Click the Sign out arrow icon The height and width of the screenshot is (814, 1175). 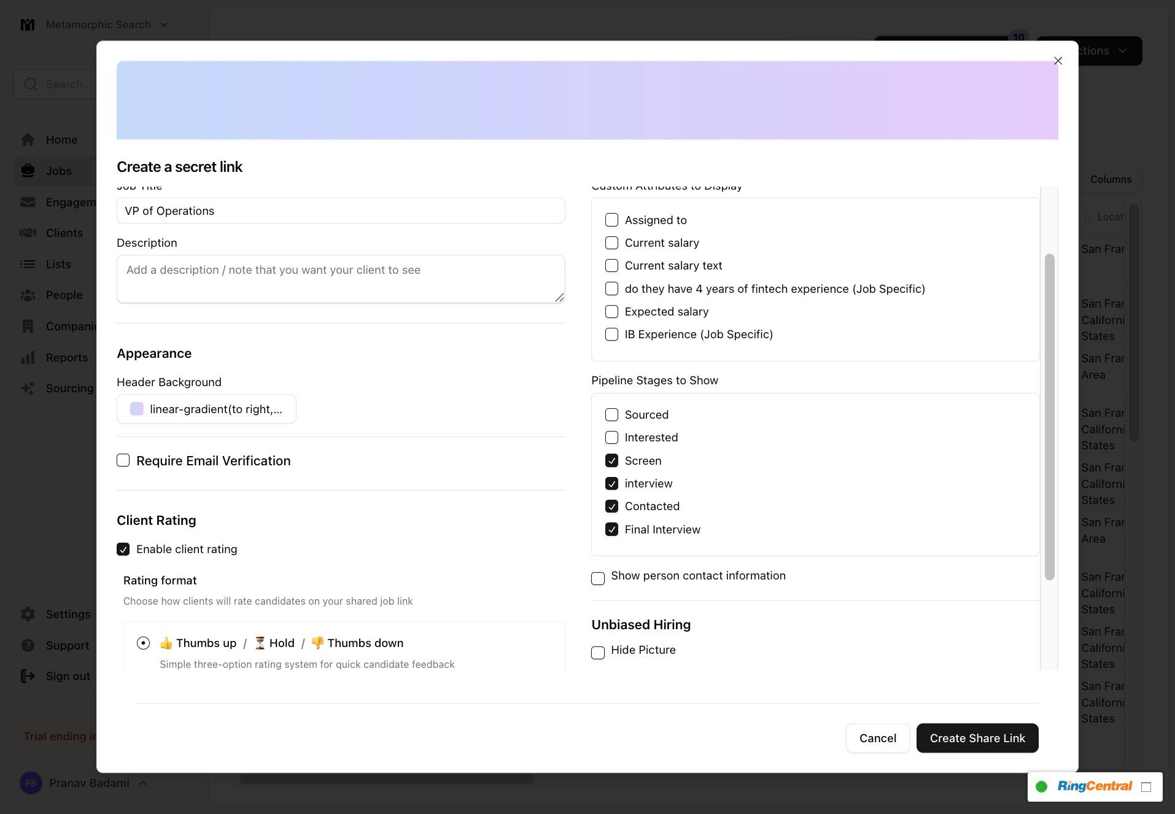point(28,676)
